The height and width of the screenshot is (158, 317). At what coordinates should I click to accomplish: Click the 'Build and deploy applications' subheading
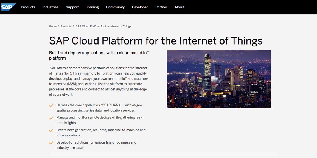pos(99,55)
